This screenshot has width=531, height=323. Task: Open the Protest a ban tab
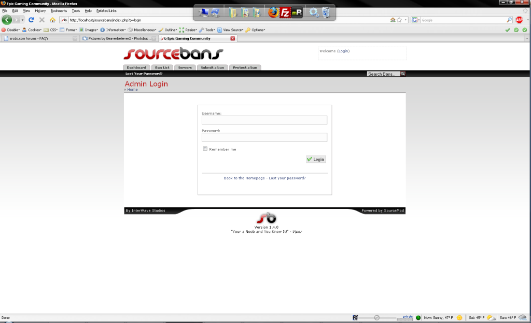click(245, 67)
